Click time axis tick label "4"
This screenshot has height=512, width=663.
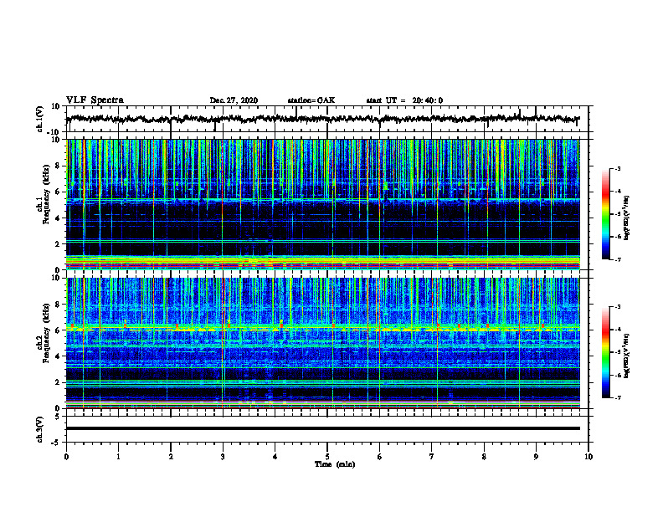point(275,457)
